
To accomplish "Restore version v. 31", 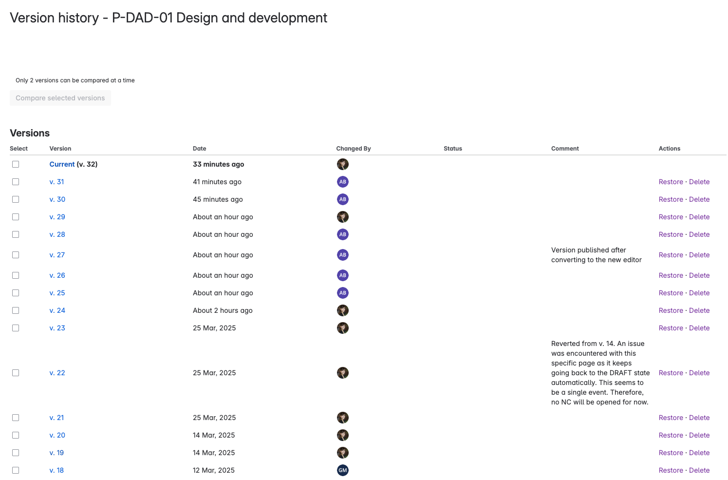I will (671, 182).
